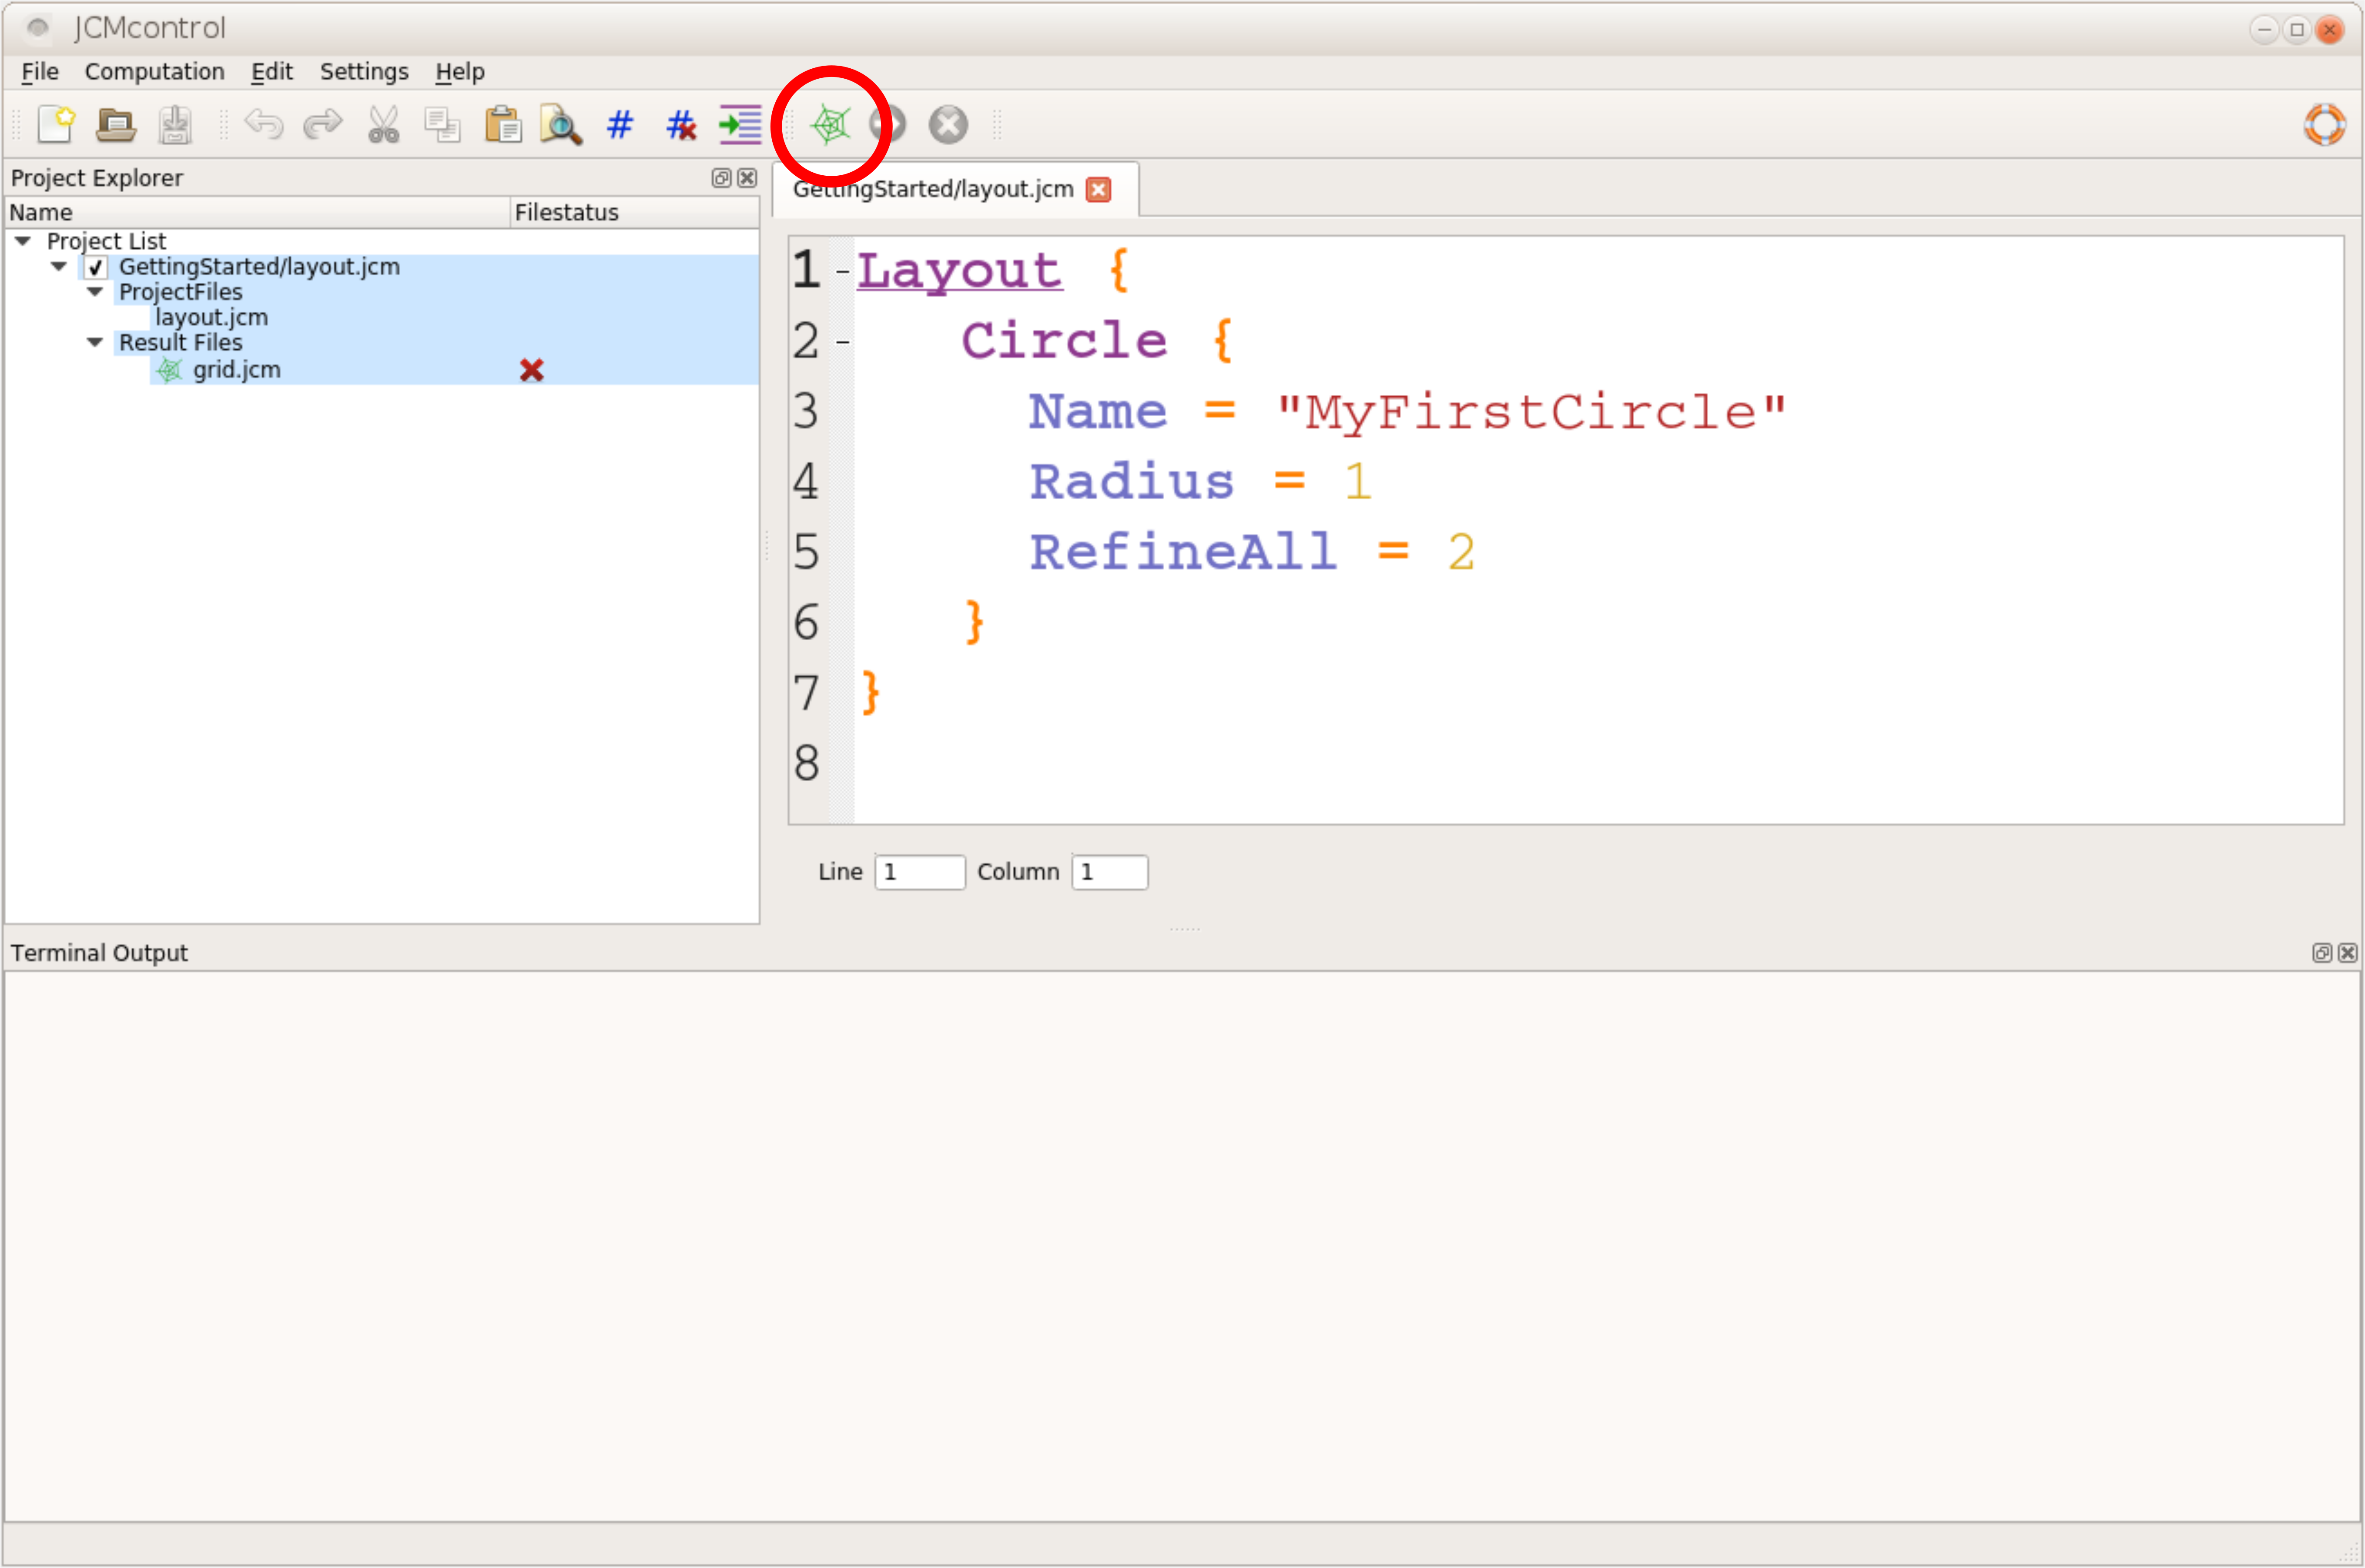The height and width of the screenshot is (1568, 2365).
Task: Fold the Circle block at line 2
Action: [x=843, y=342]
